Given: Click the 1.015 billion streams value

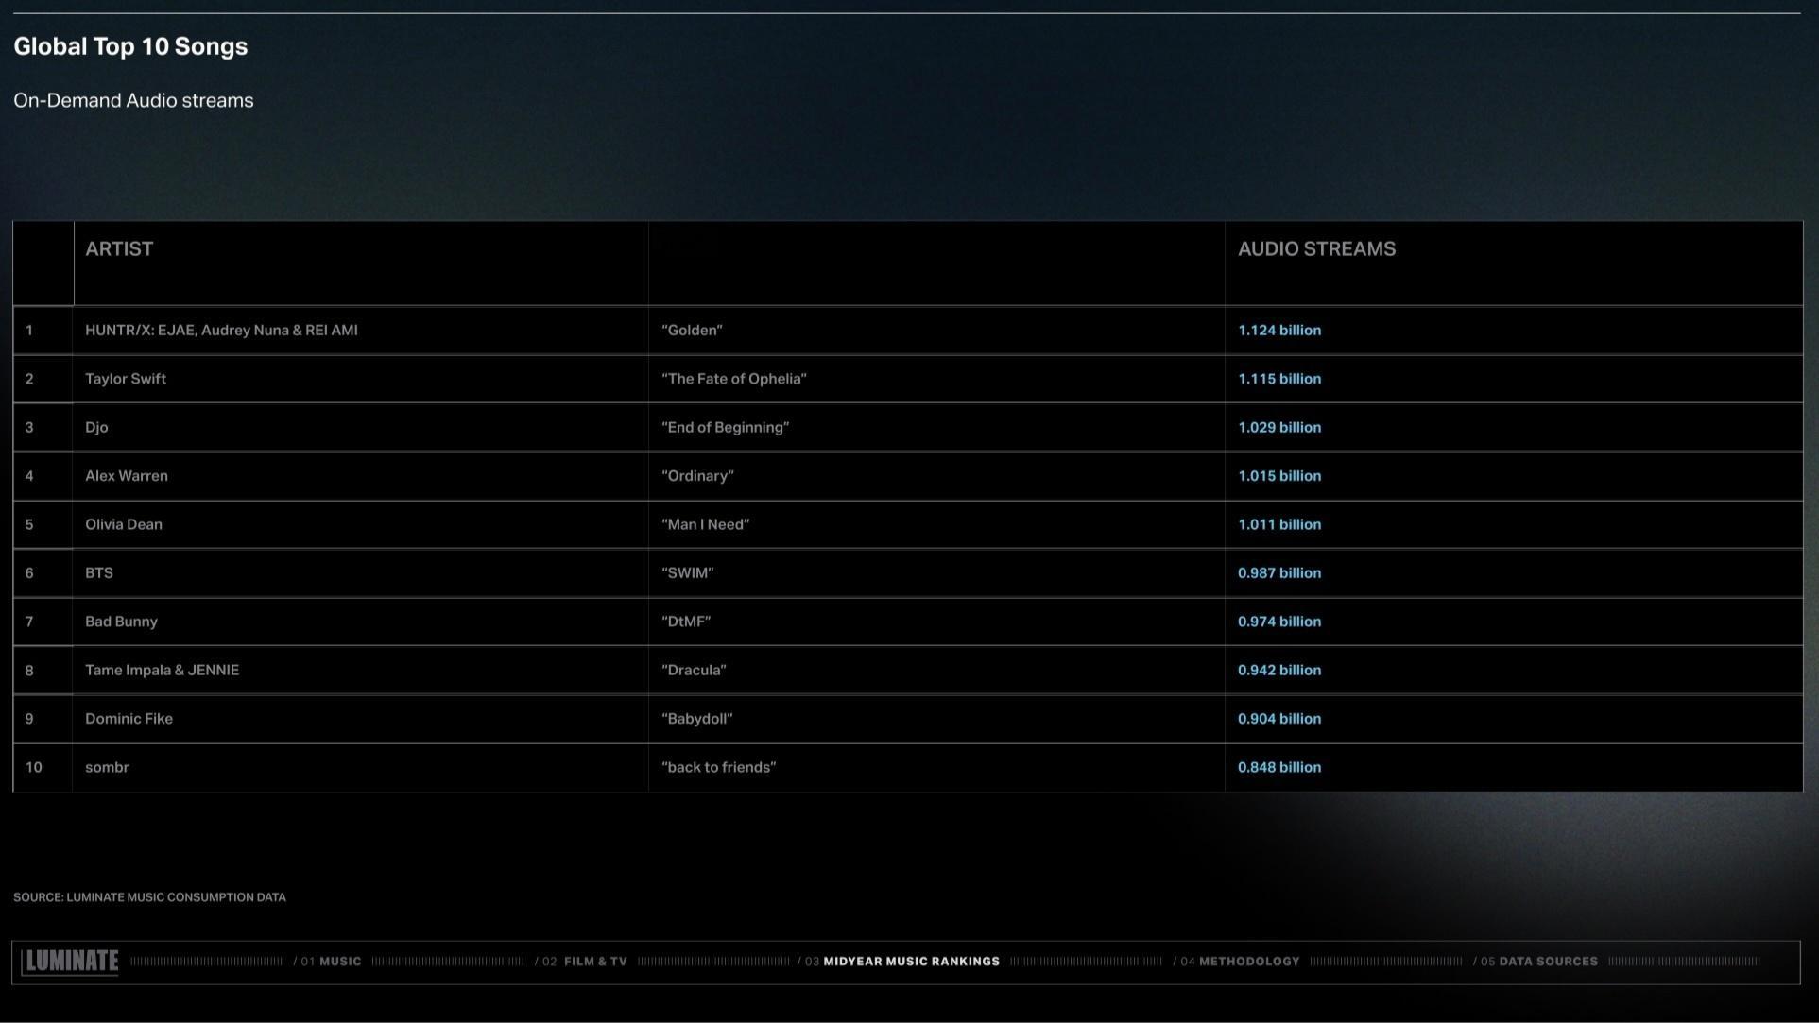Looking at the screenshot, I should click(x=1279, y=476).
